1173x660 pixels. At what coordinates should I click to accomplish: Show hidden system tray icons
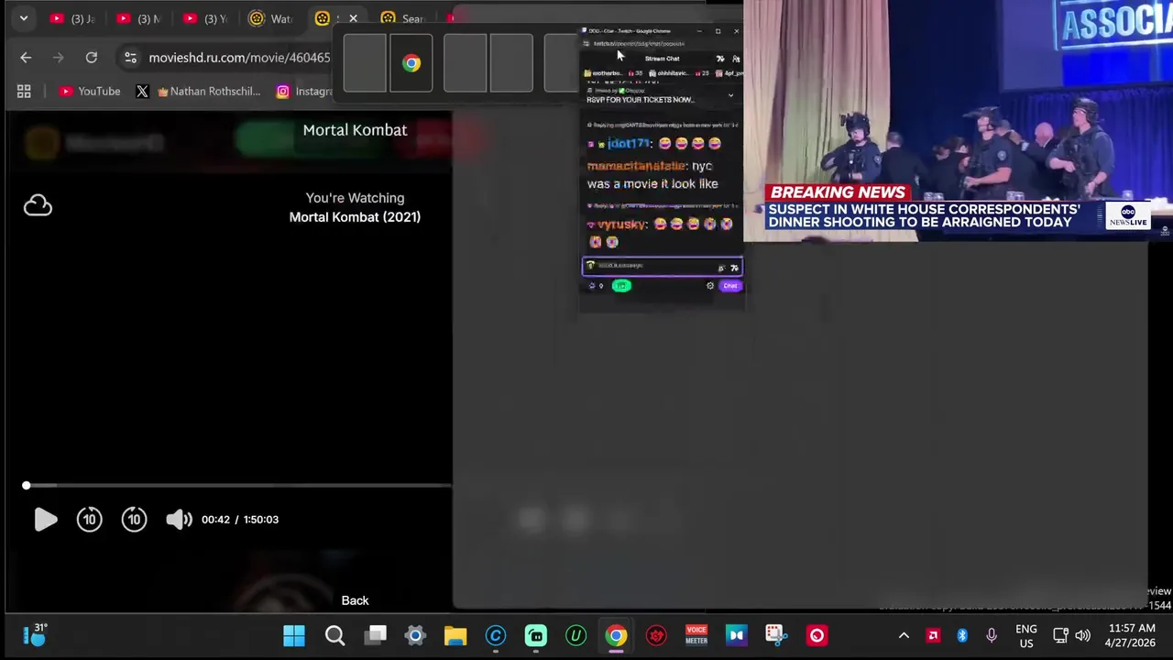(x=904, y=635)
